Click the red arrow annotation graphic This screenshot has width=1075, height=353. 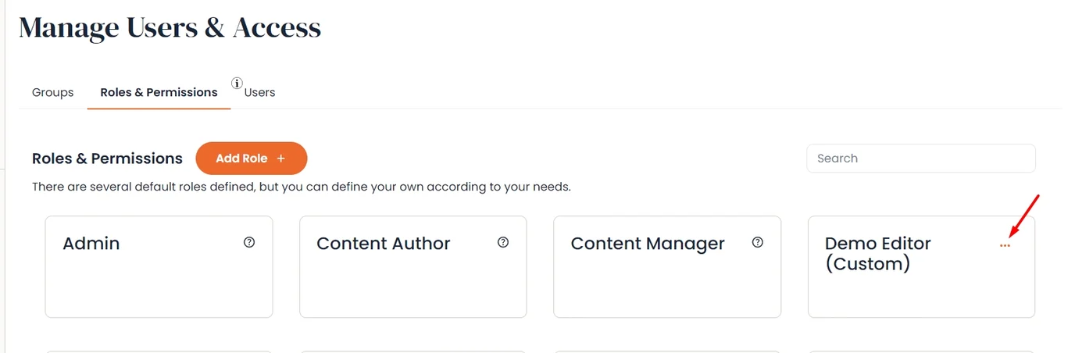point(1024,216)
